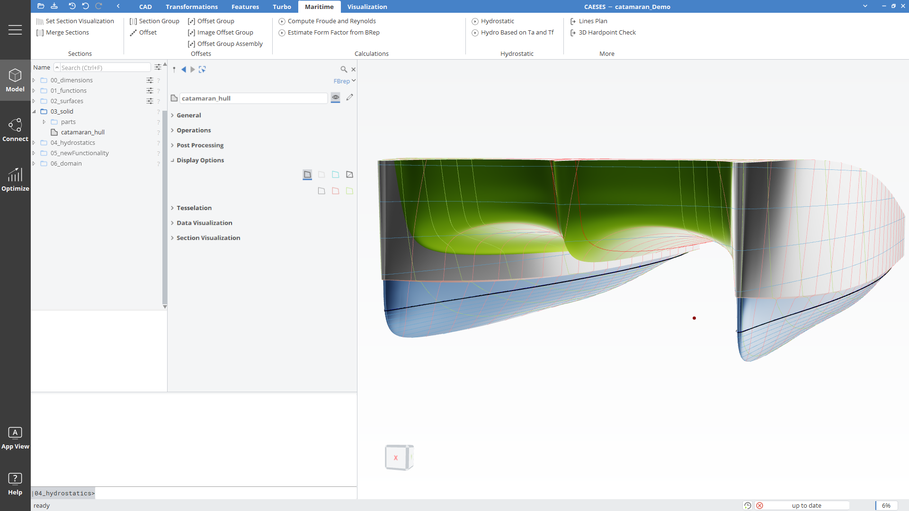The width and height of the screenshot is (909, 511).
Task: Click the select-in-view icon beside navigation arrows
Action: click(x=202, y=70)
